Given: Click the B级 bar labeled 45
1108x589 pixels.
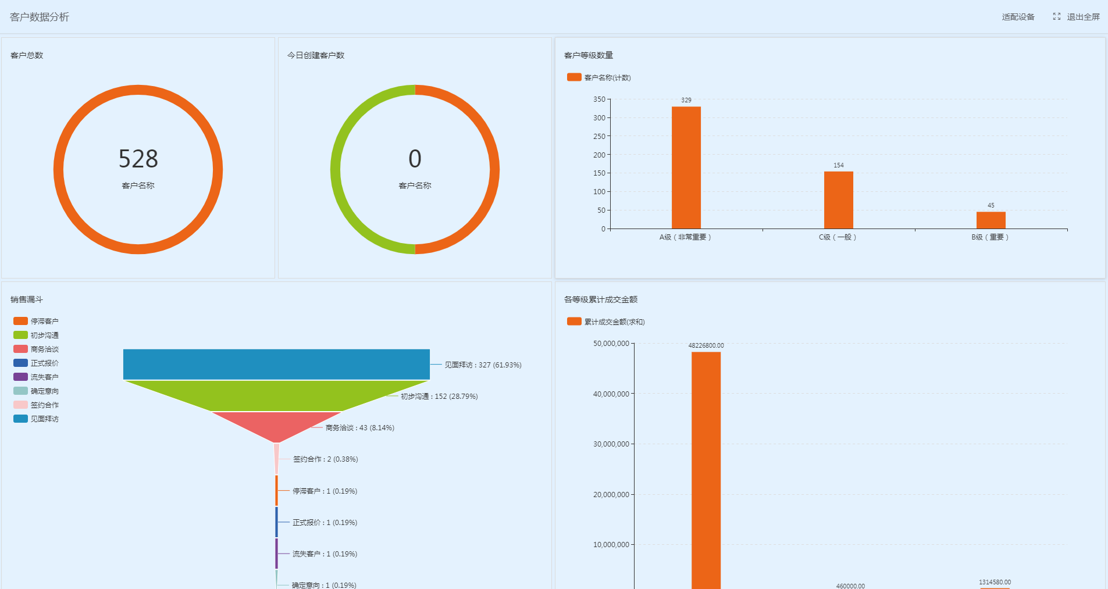Looking at the screenshot, I should point(991,220).
